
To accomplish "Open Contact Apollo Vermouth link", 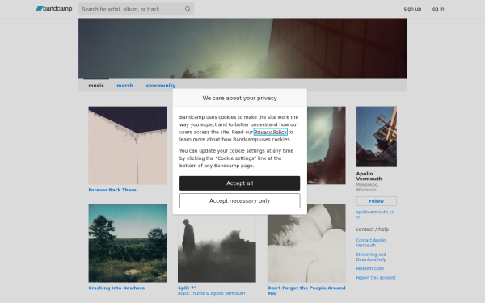I will tap(371, 242).
